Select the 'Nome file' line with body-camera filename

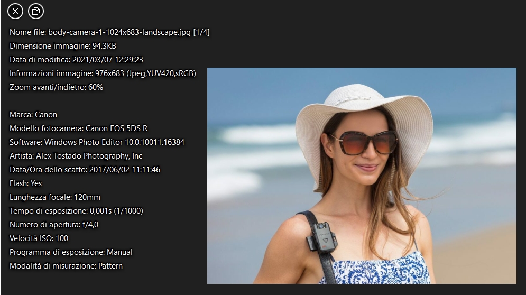click(x=109, y=32)
